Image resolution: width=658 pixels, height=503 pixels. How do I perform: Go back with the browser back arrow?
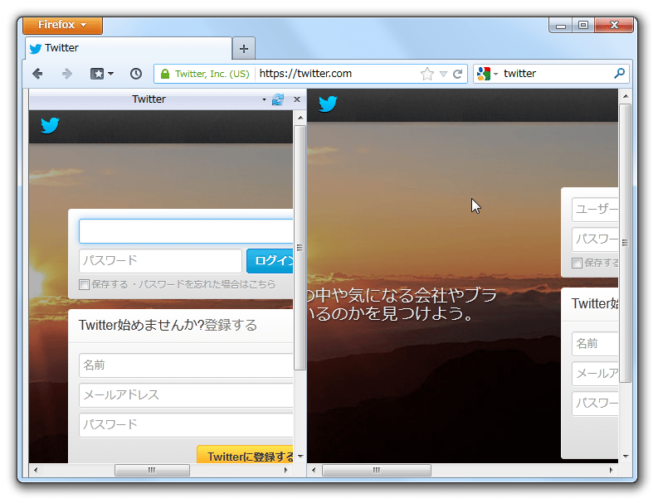pos(38,74)
